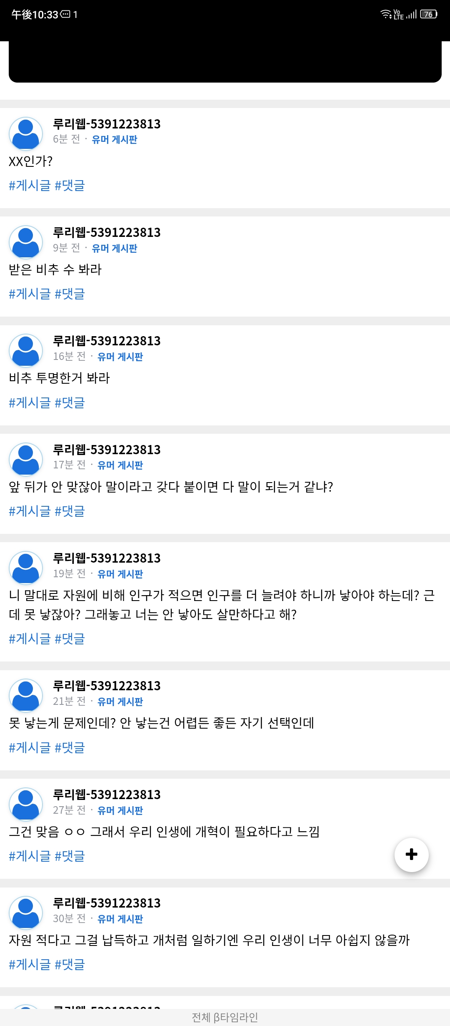The height and width of the screenshot is (1026, 450).
Task: Tap #게시글 hashtag on the 21분 전 post
Action: click(30, 747)
